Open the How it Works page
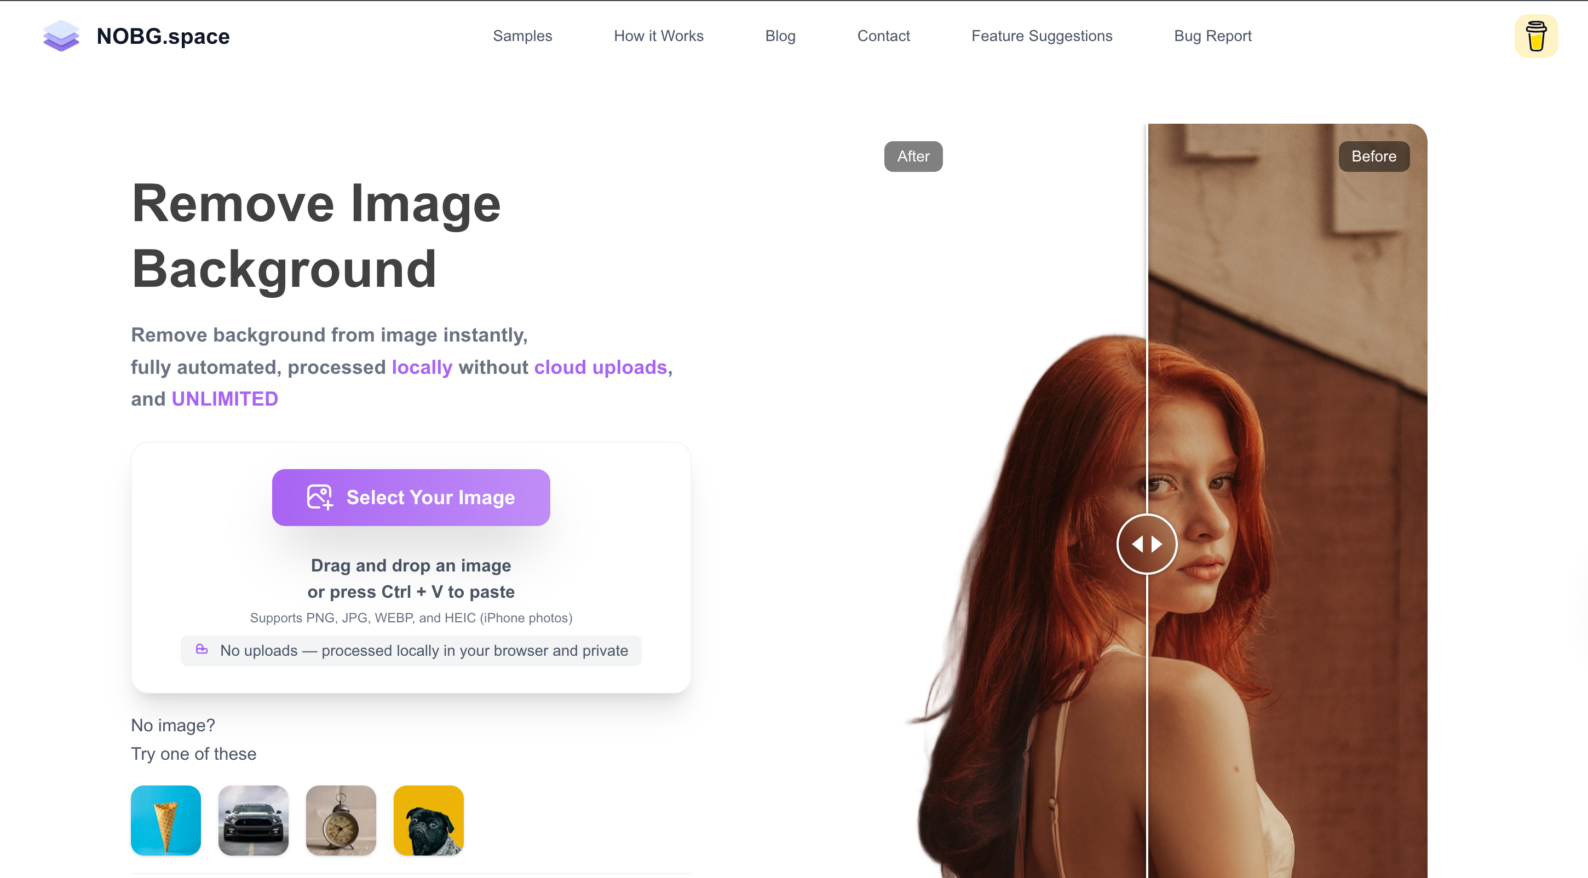This screenshot has height=878, width=1588. click(658, 36)
